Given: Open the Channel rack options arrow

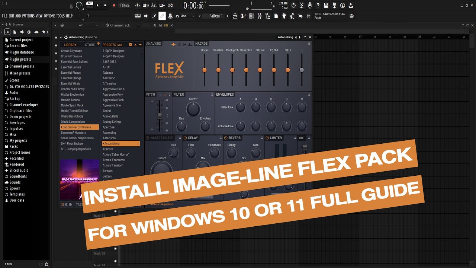Looking at the screenshot, I should [x=56, y=25].
